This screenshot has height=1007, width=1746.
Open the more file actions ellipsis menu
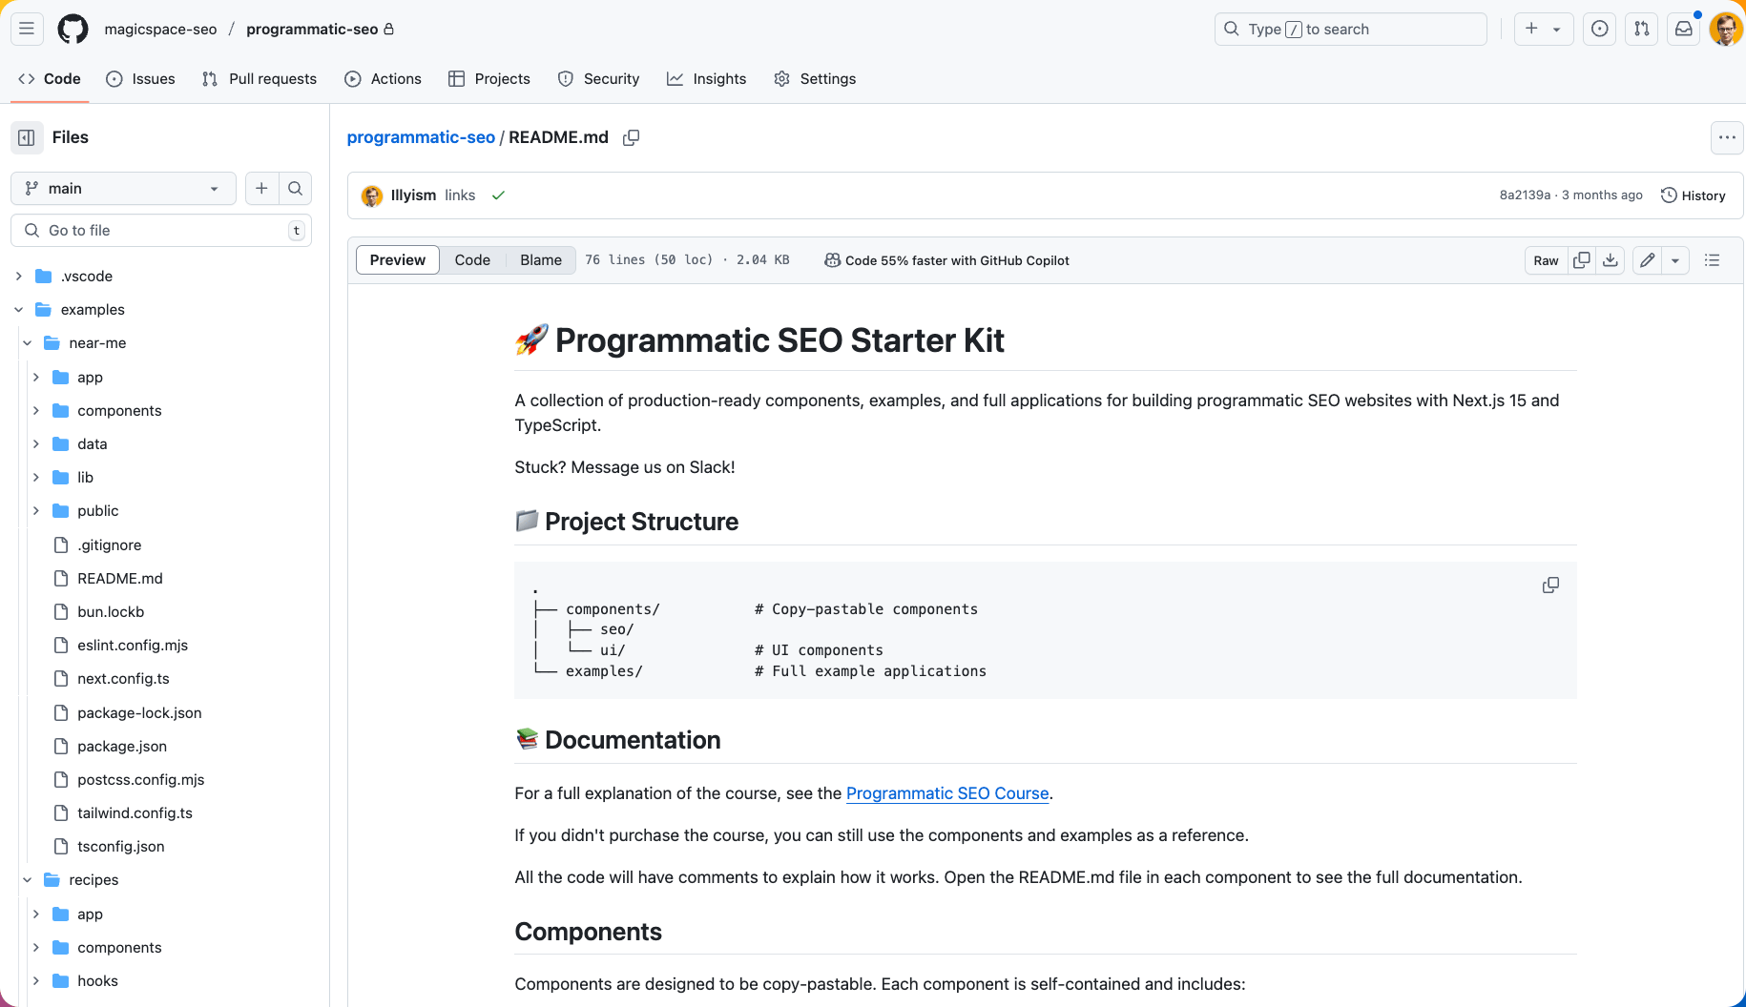click(x=1727, y=137)
